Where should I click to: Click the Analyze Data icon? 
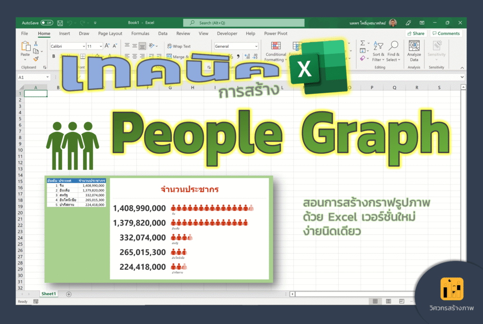pos(414,51)
